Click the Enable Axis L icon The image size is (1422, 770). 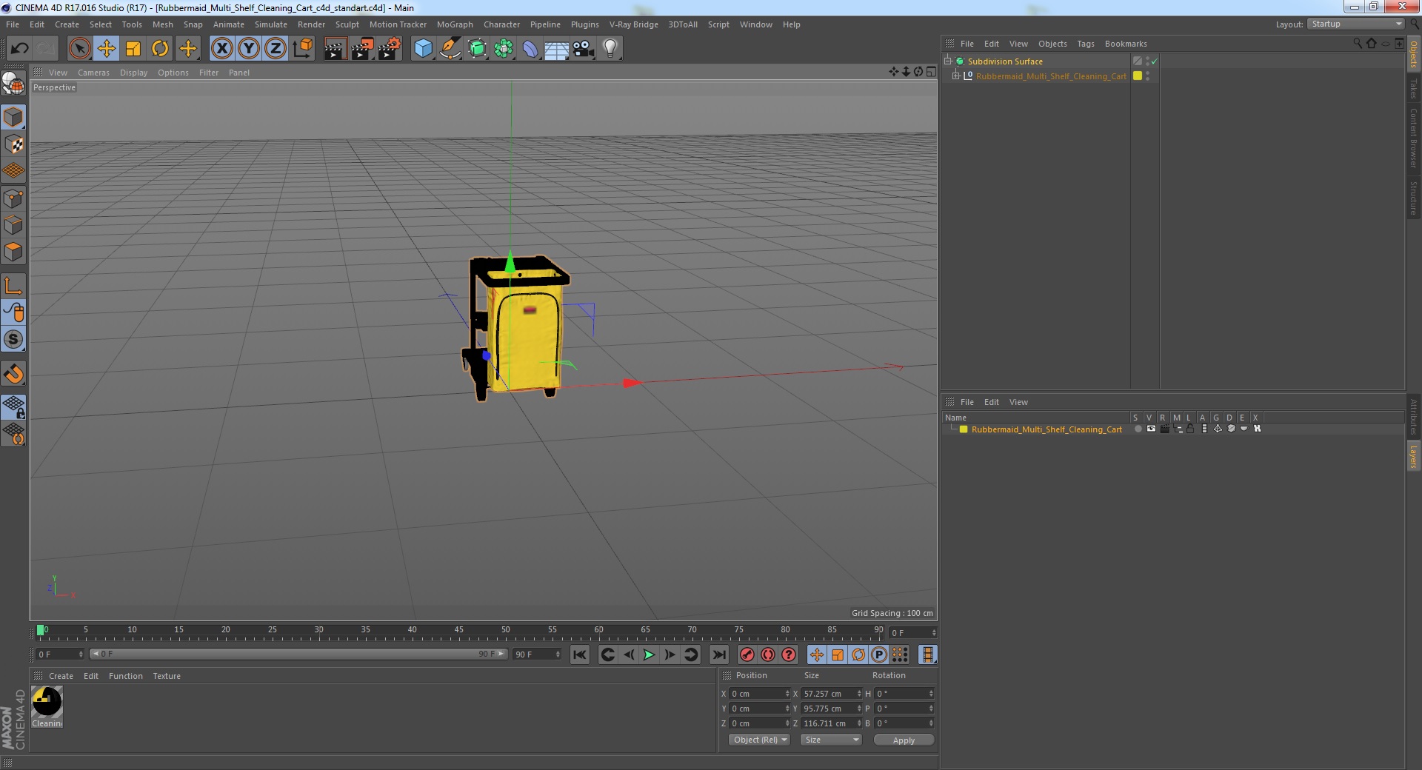(13, 286)
